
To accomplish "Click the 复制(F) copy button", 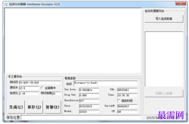I will tap(53, 107).
